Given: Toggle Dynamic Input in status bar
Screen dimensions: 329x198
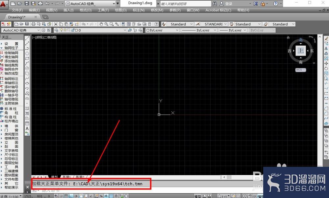Looking at the screenshot, I should [x=101, y=196].
